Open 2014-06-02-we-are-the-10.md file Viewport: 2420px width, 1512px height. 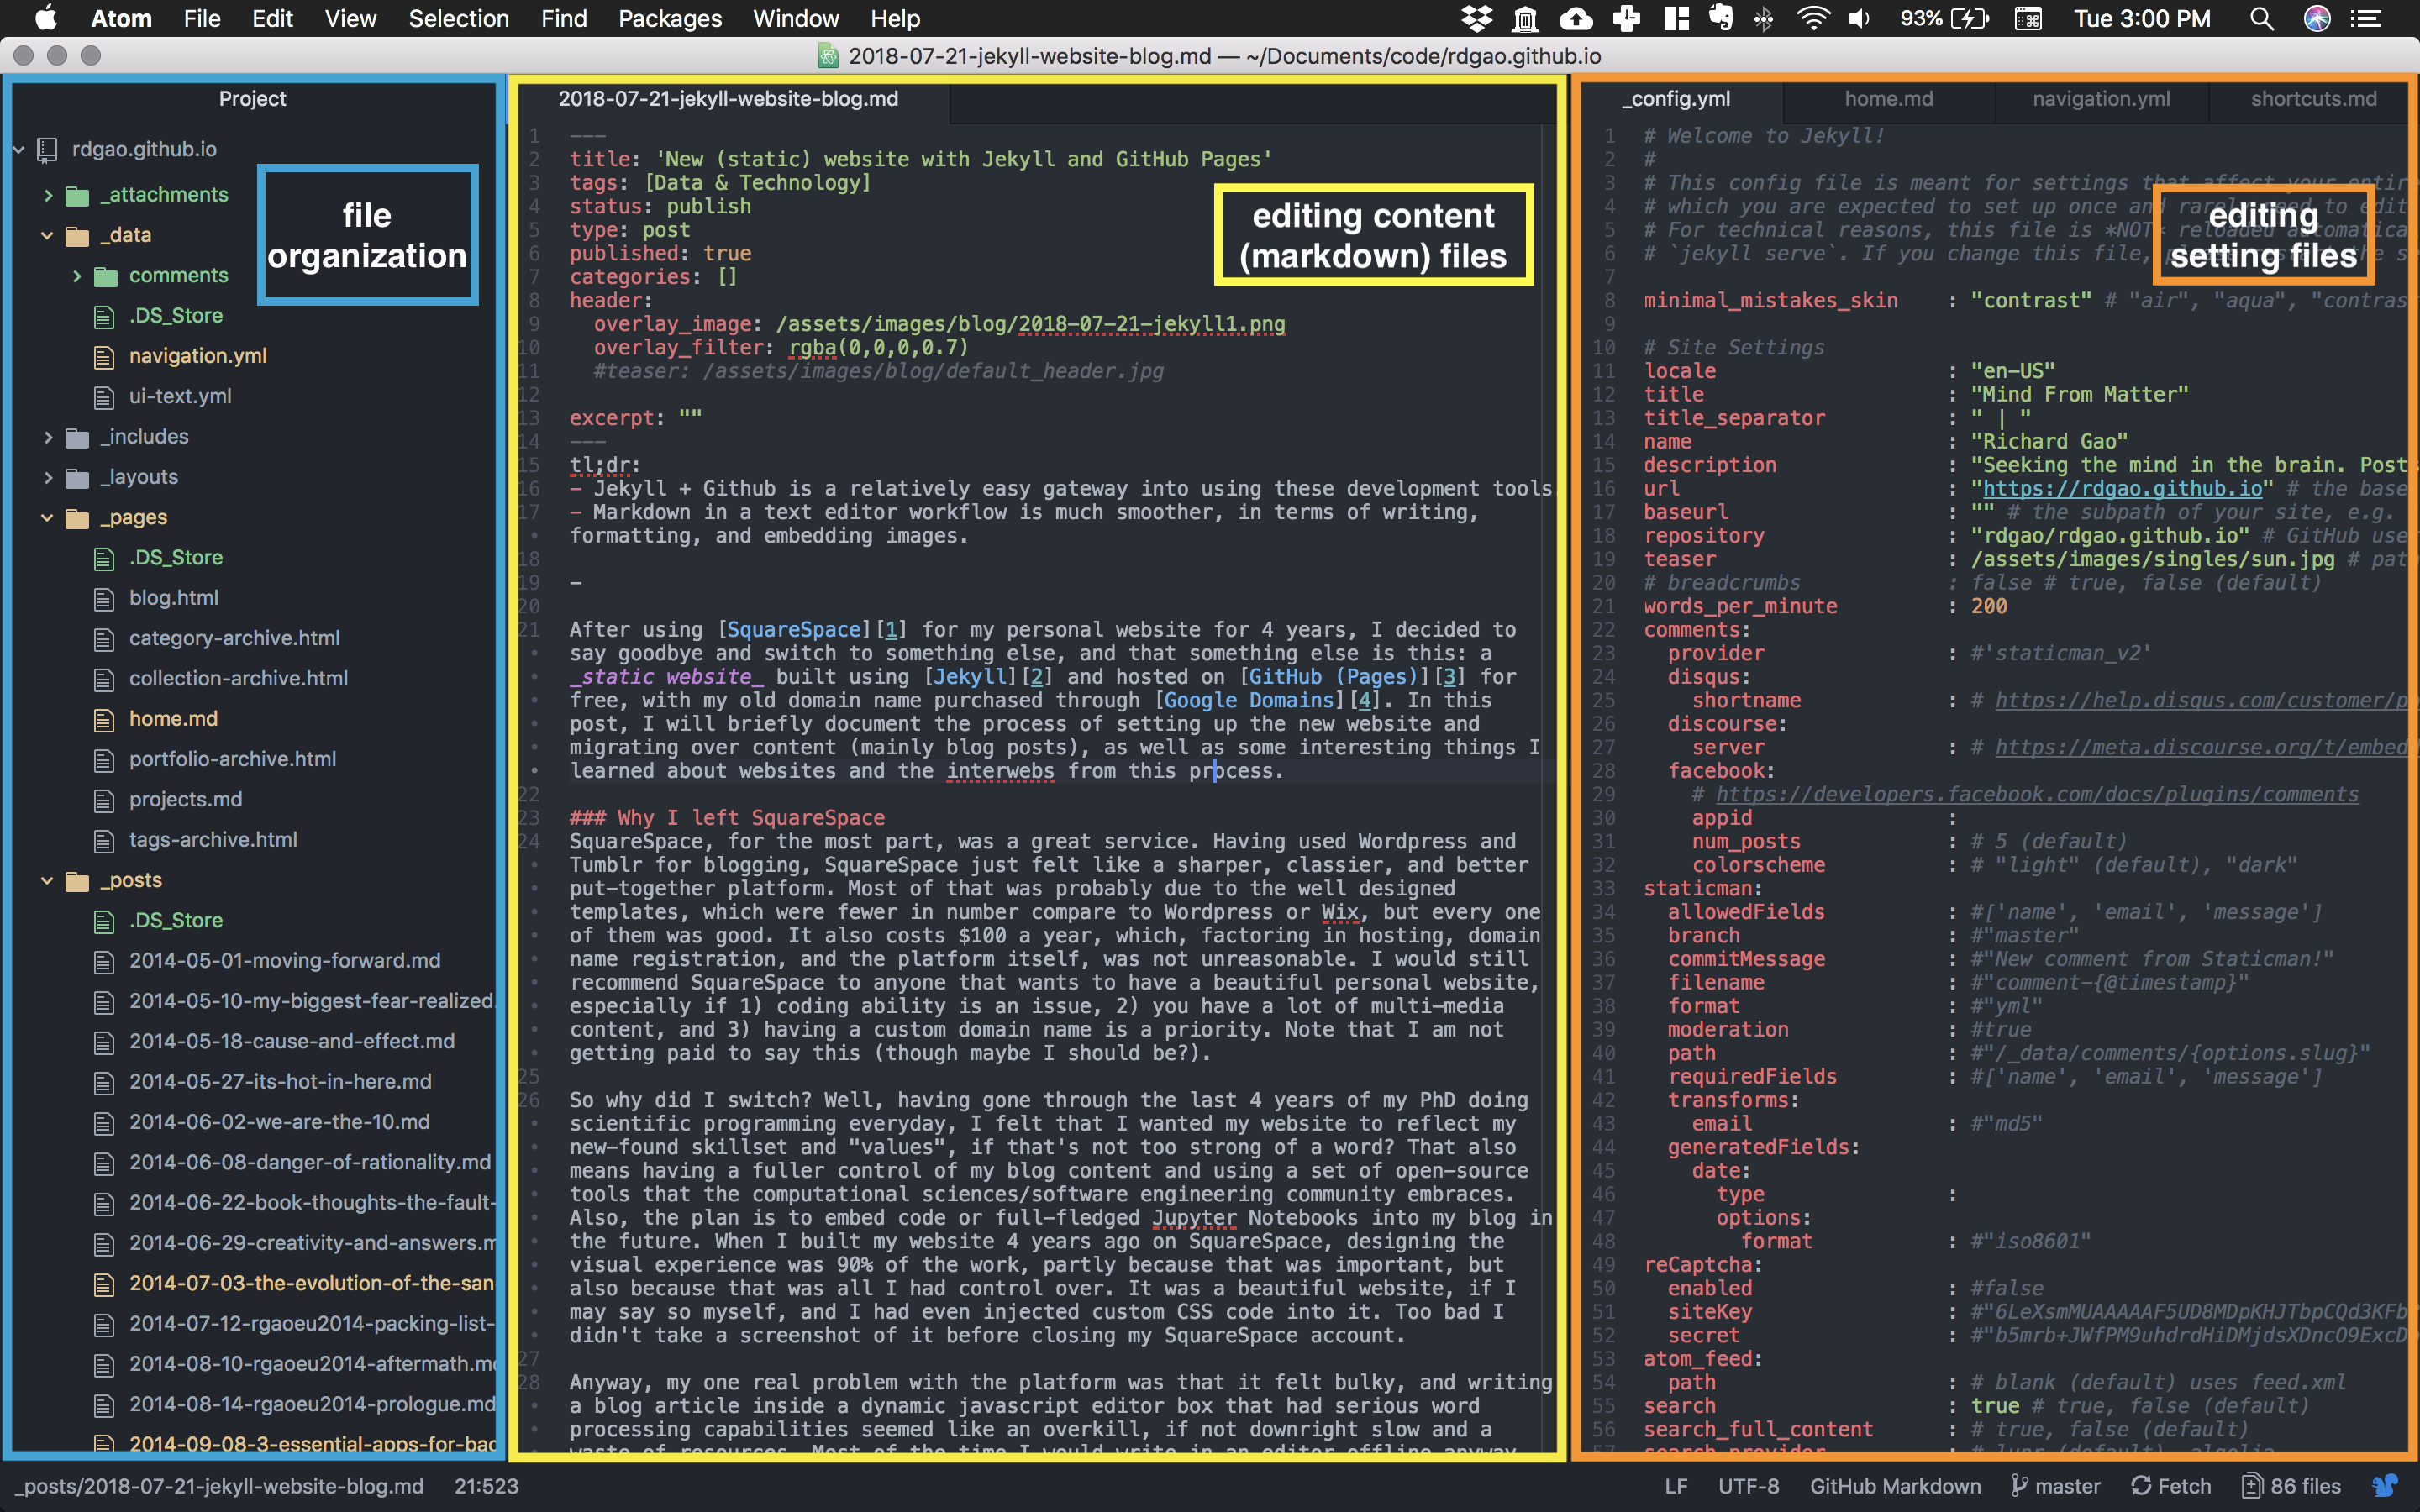[x=279, y=1122]
